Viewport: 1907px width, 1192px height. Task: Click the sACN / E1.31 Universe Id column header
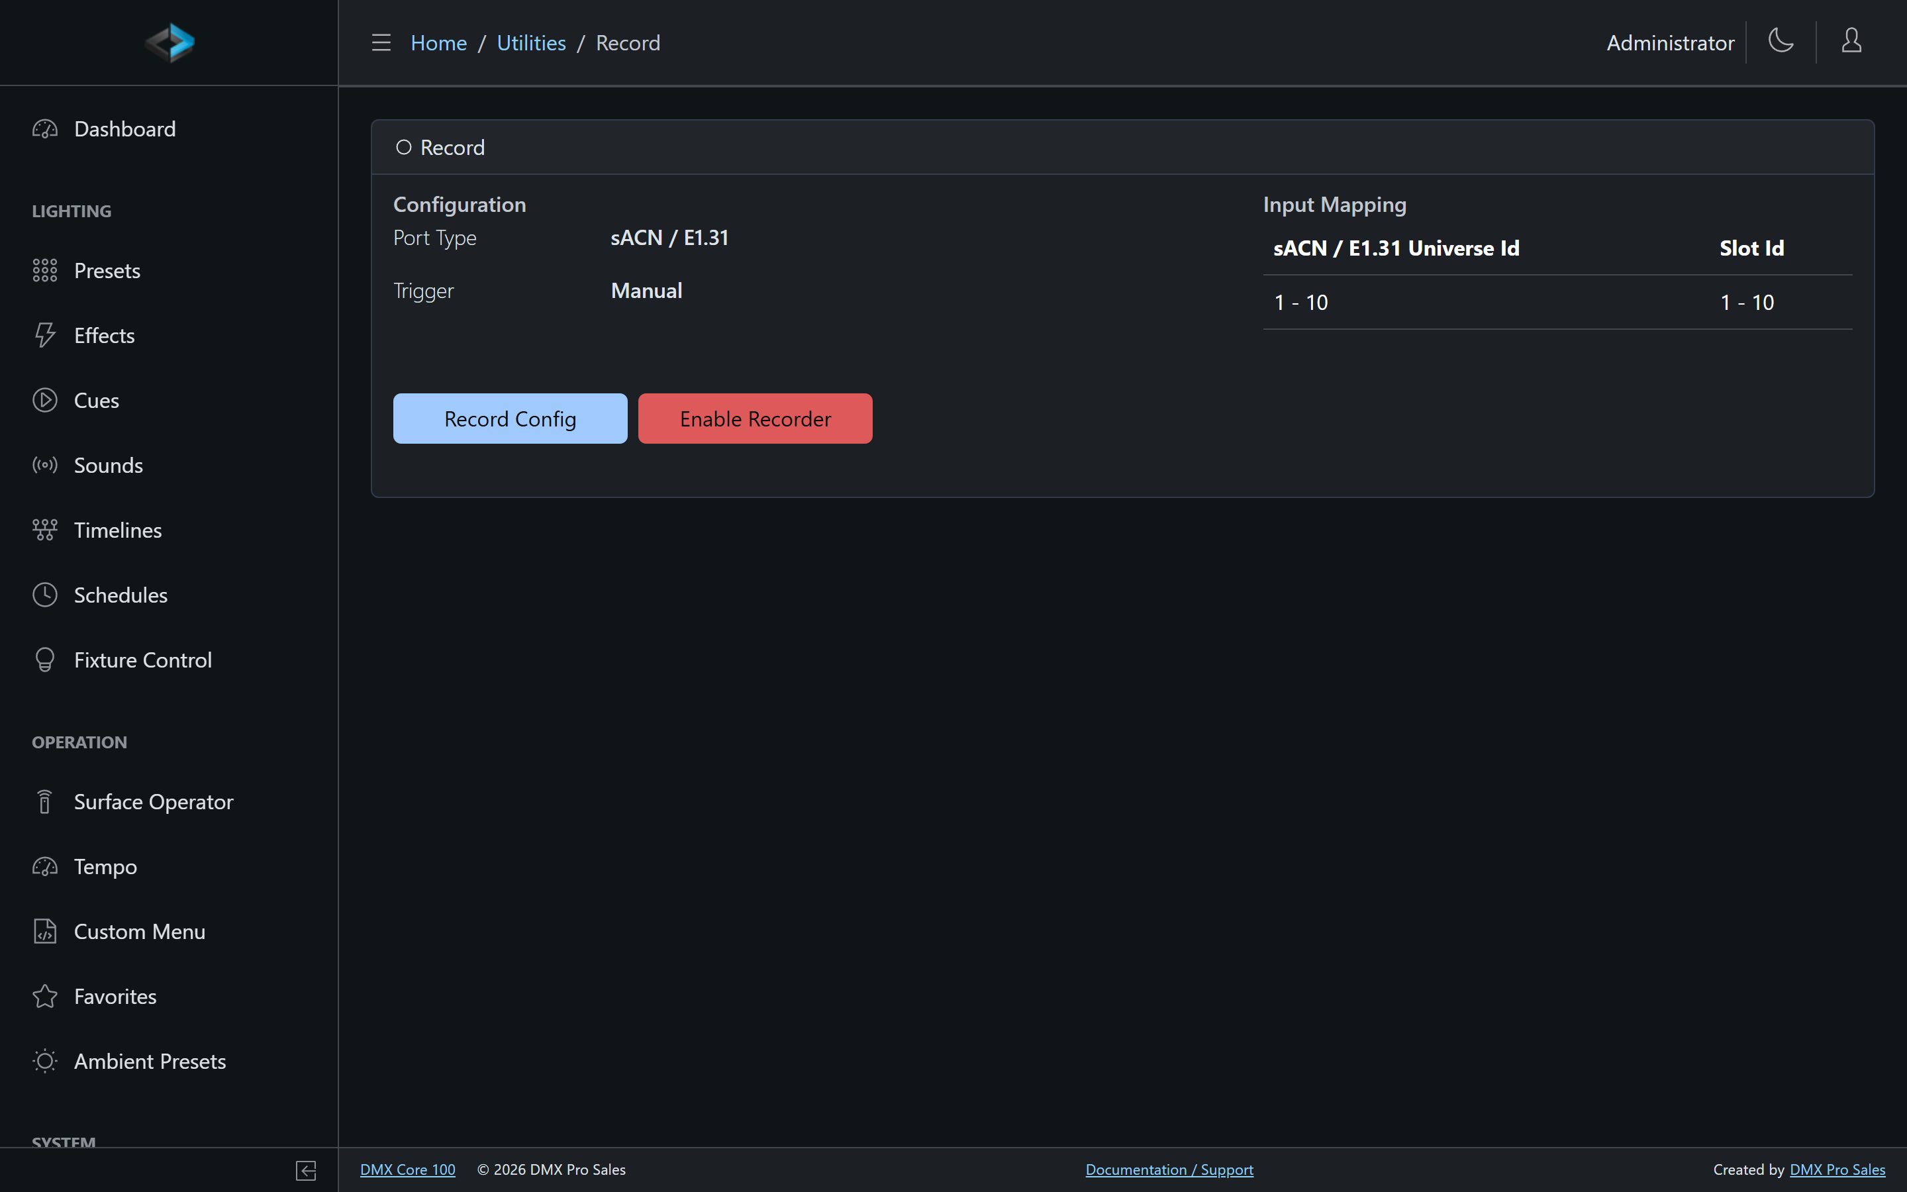click(1396, 248)
